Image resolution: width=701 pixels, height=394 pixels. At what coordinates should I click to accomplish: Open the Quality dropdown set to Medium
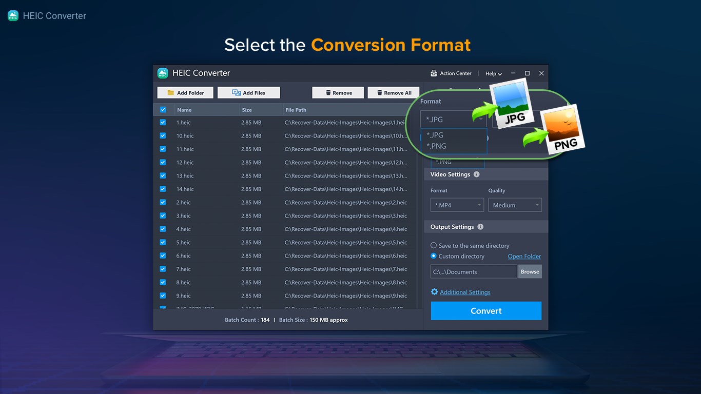515,205
